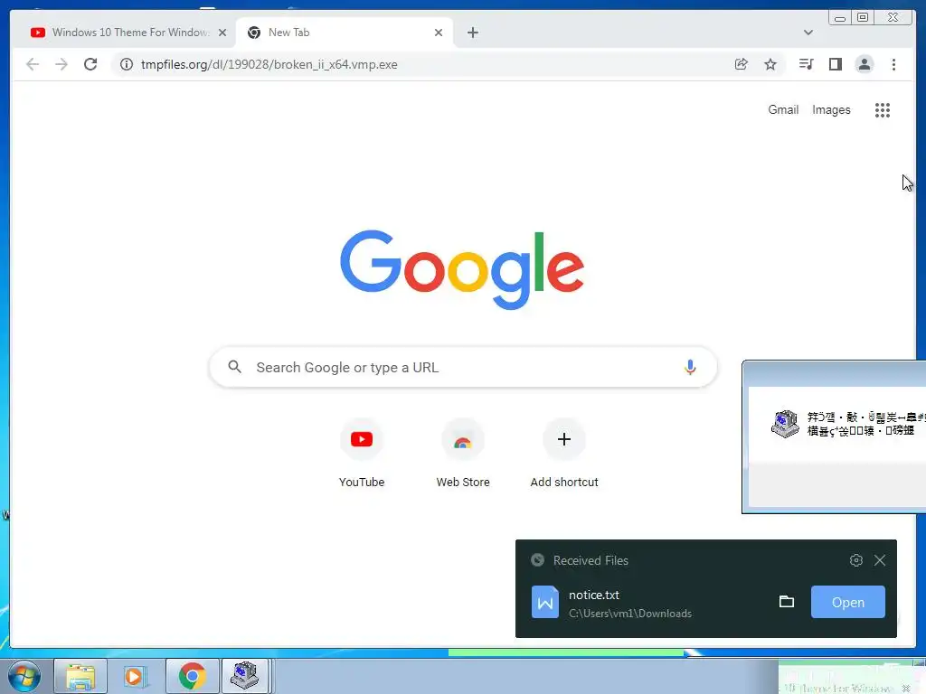Open the YouTube shortcut tile

click(x=362, y=454)
